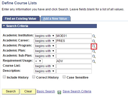Toggle the Case Sensitive checkbox
128x100 pixels.
[x=64, y=77]
